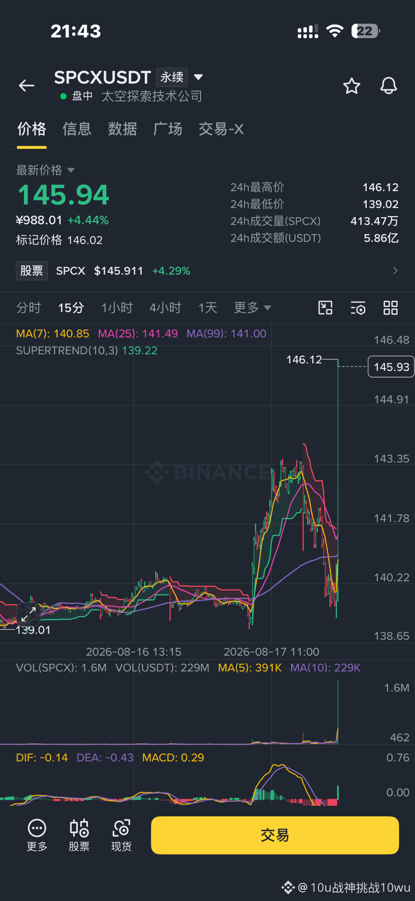Tap the 139.01 low marker on chart
The image size is (415, 901).
click(x=33, y=630)
